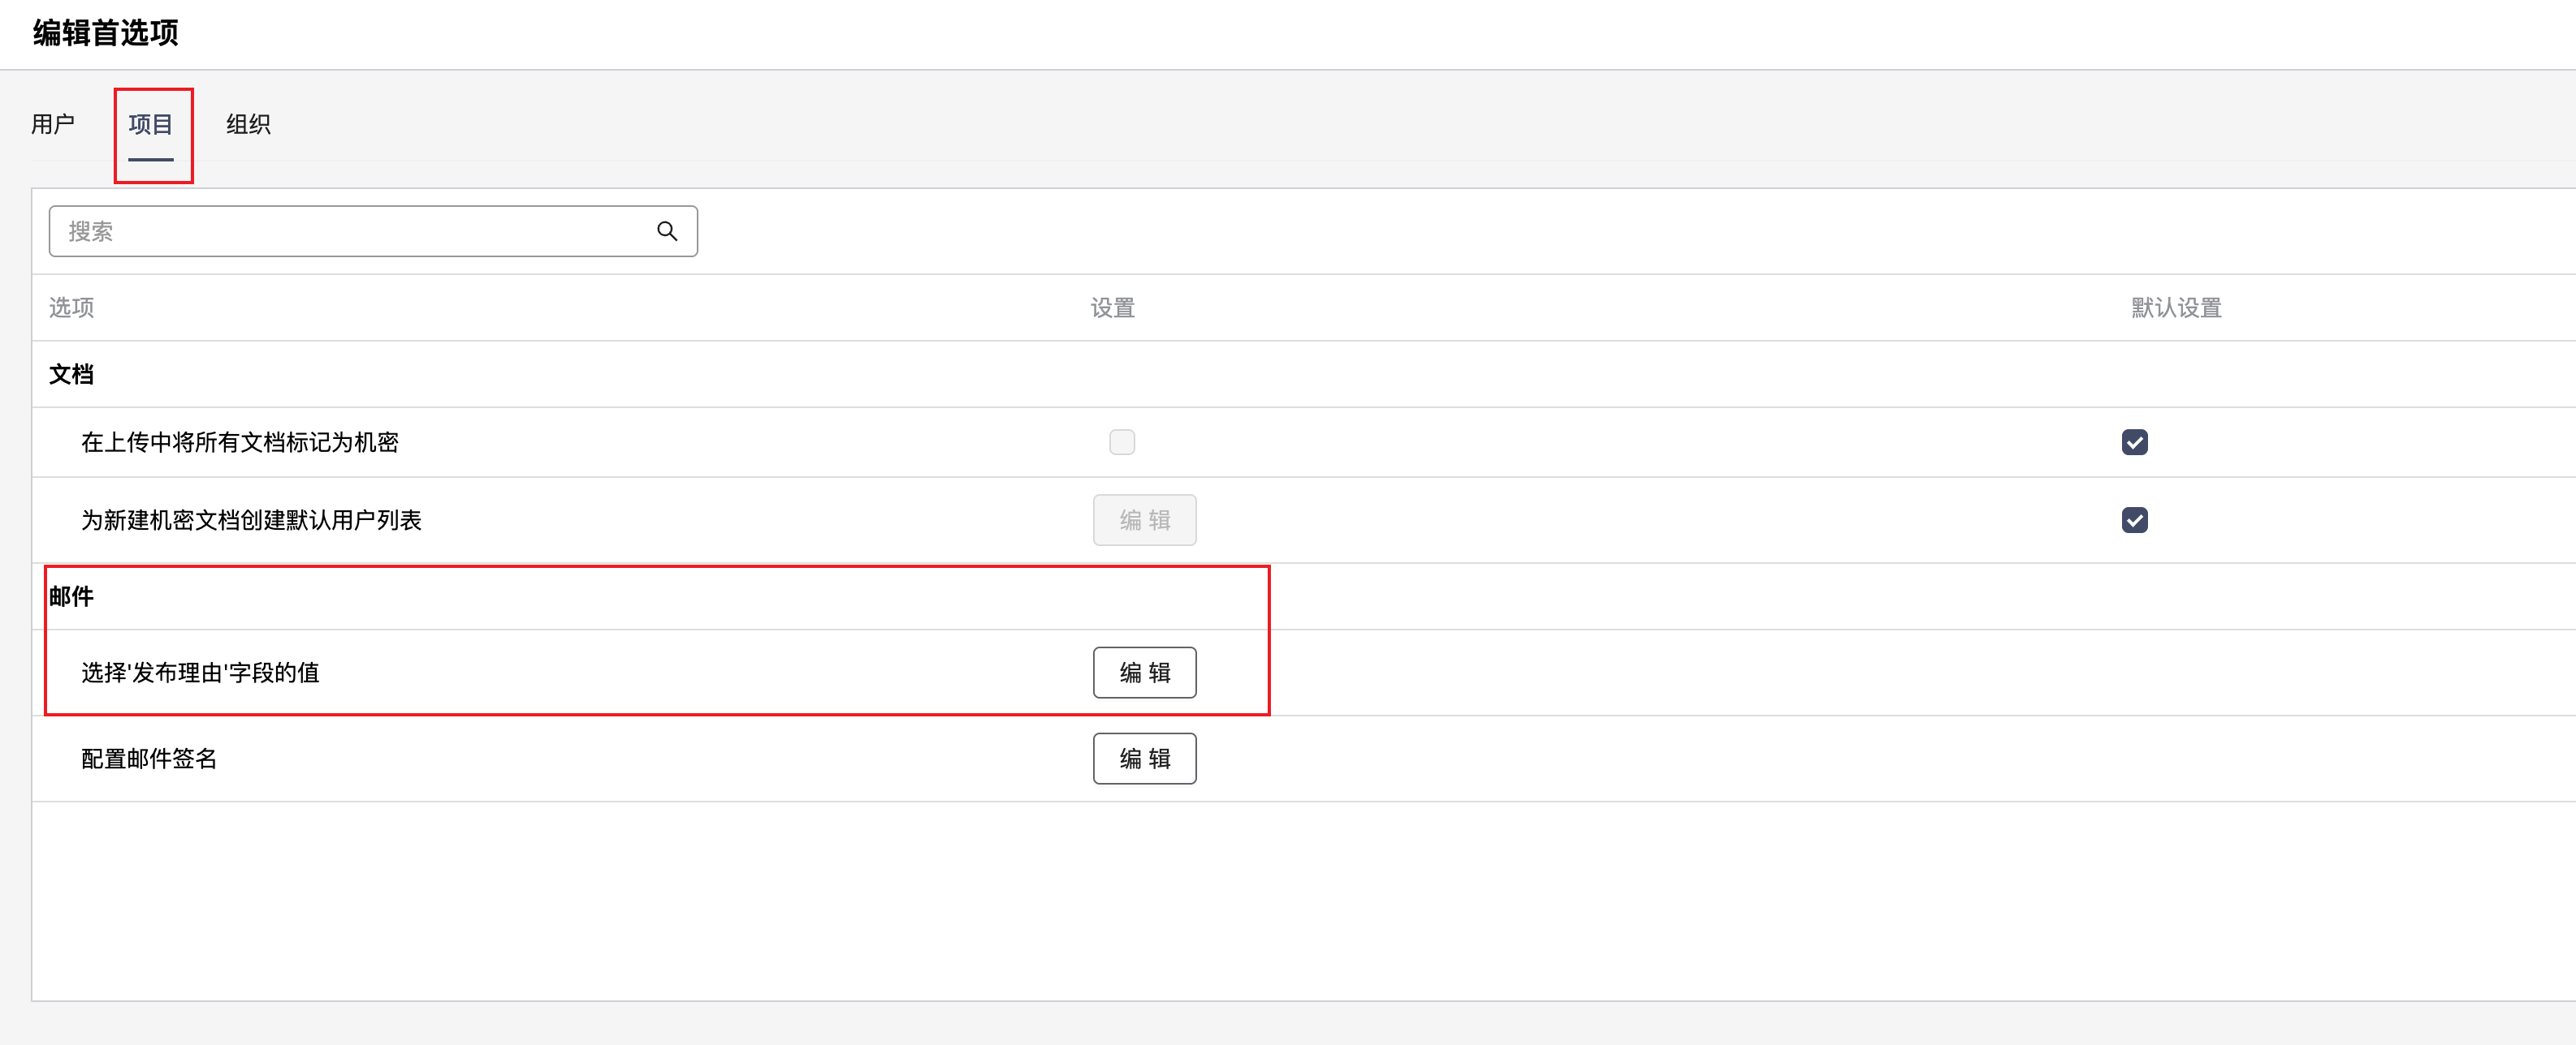Collapse the 邮件 section header
This screenshot has width=2576, height=1045.
pyautogui.click(x=71, y=596)
